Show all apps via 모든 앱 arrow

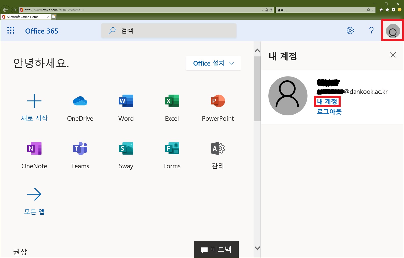coord(34,194)
